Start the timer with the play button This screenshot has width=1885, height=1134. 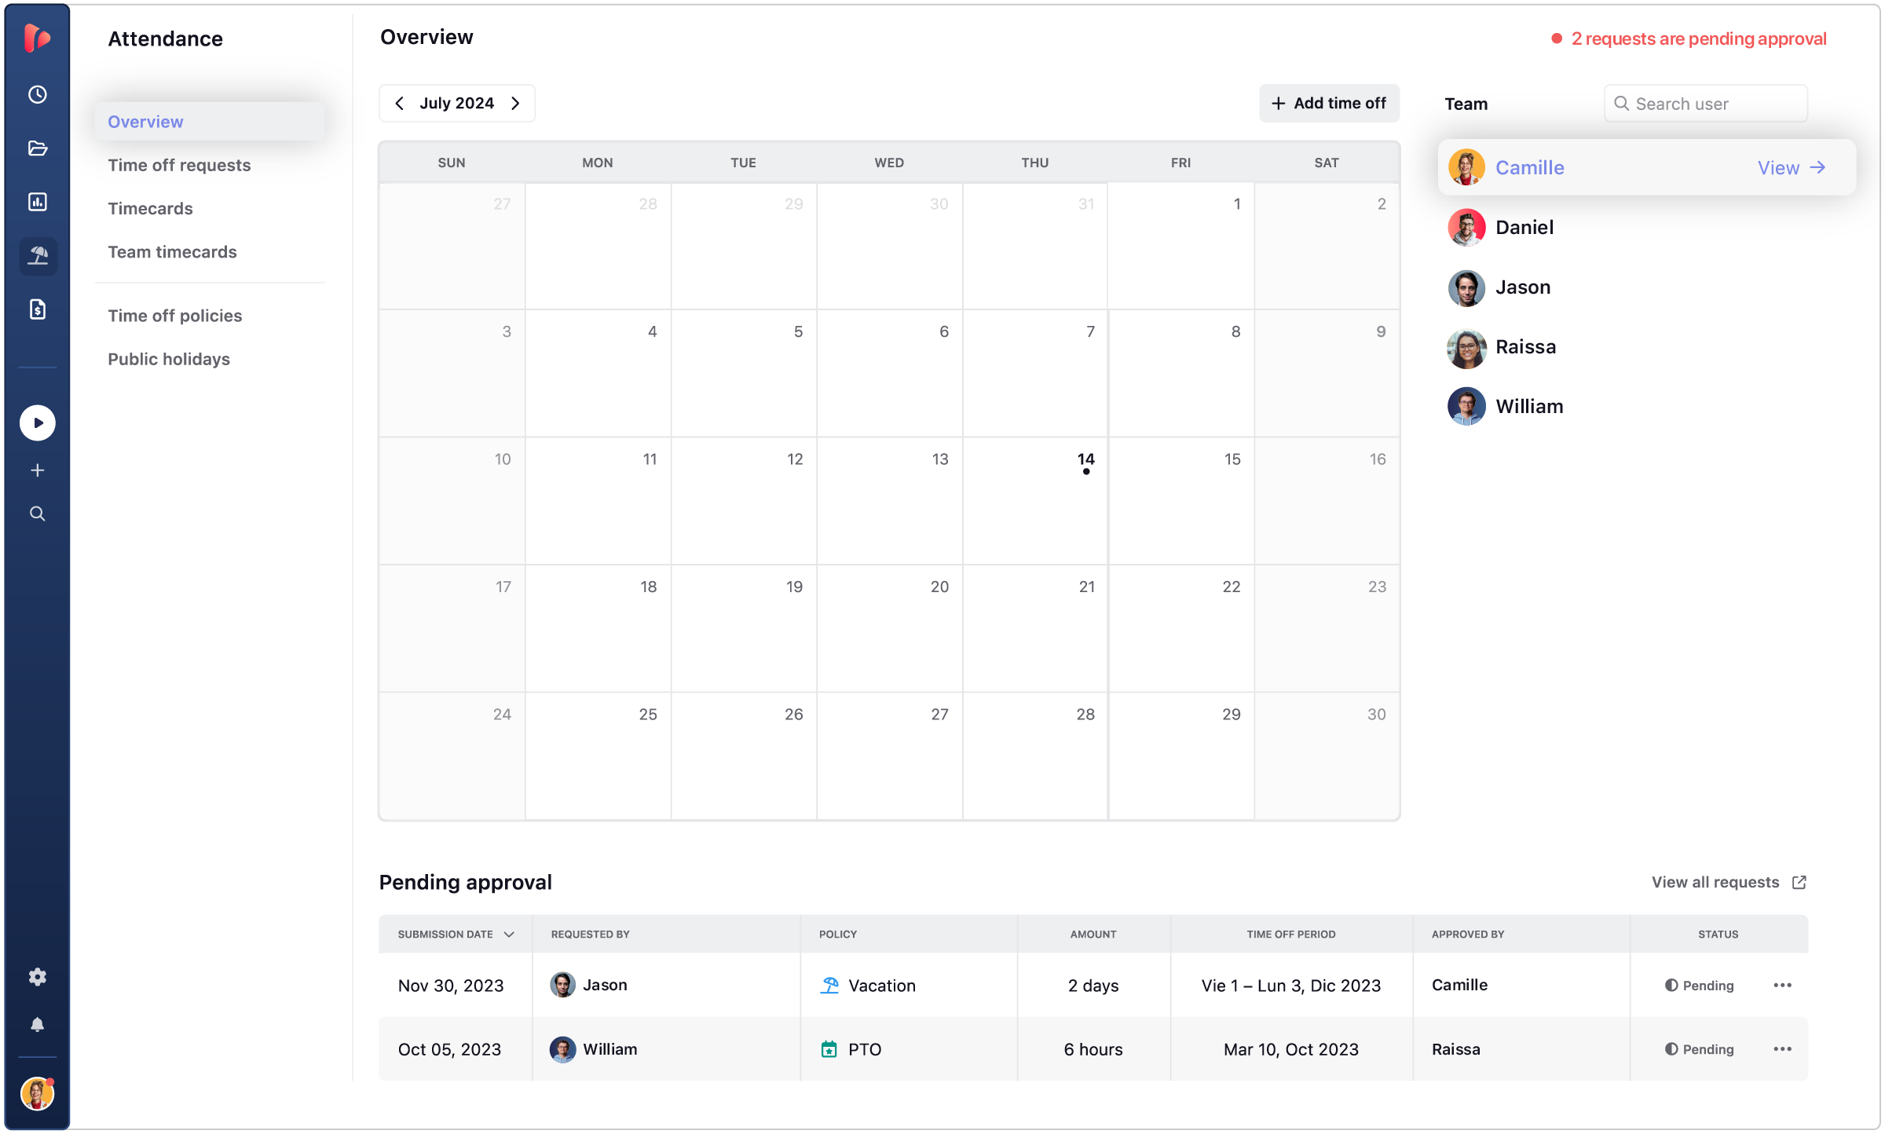point(38,423)
